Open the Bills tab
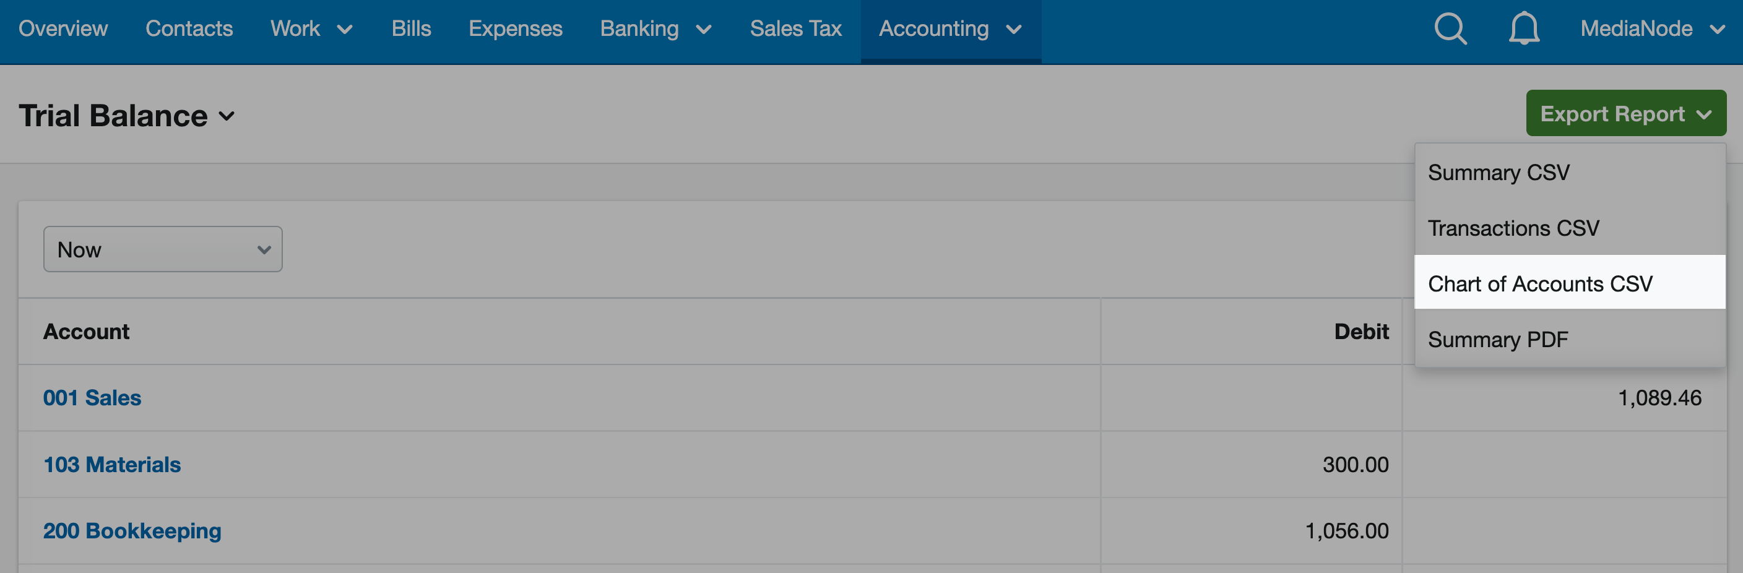 click(x=411, y=29)
